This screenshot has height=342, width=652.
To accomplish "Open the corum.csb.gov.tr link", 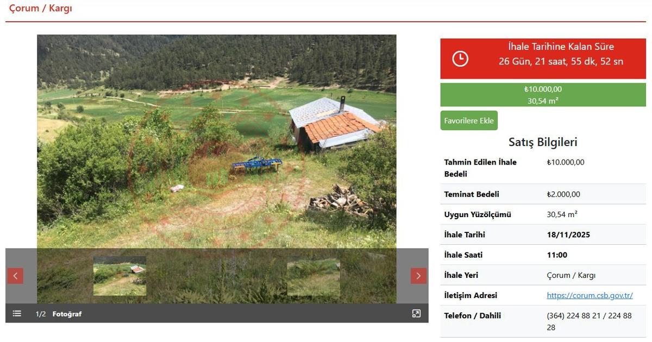I will 590,295.
